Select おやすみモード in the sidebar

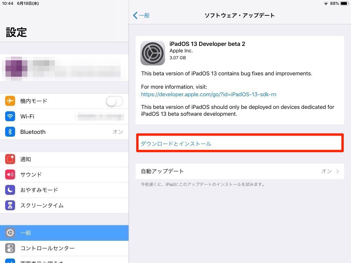tap(64, 190)
